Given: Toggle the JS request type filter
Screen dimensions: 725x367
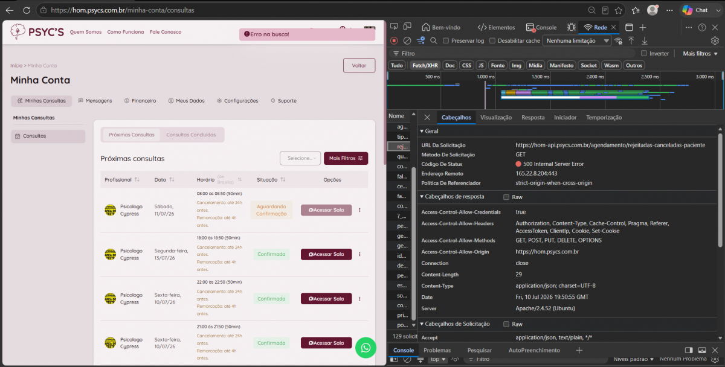Looking at the screenshot, I should [481, 65].
